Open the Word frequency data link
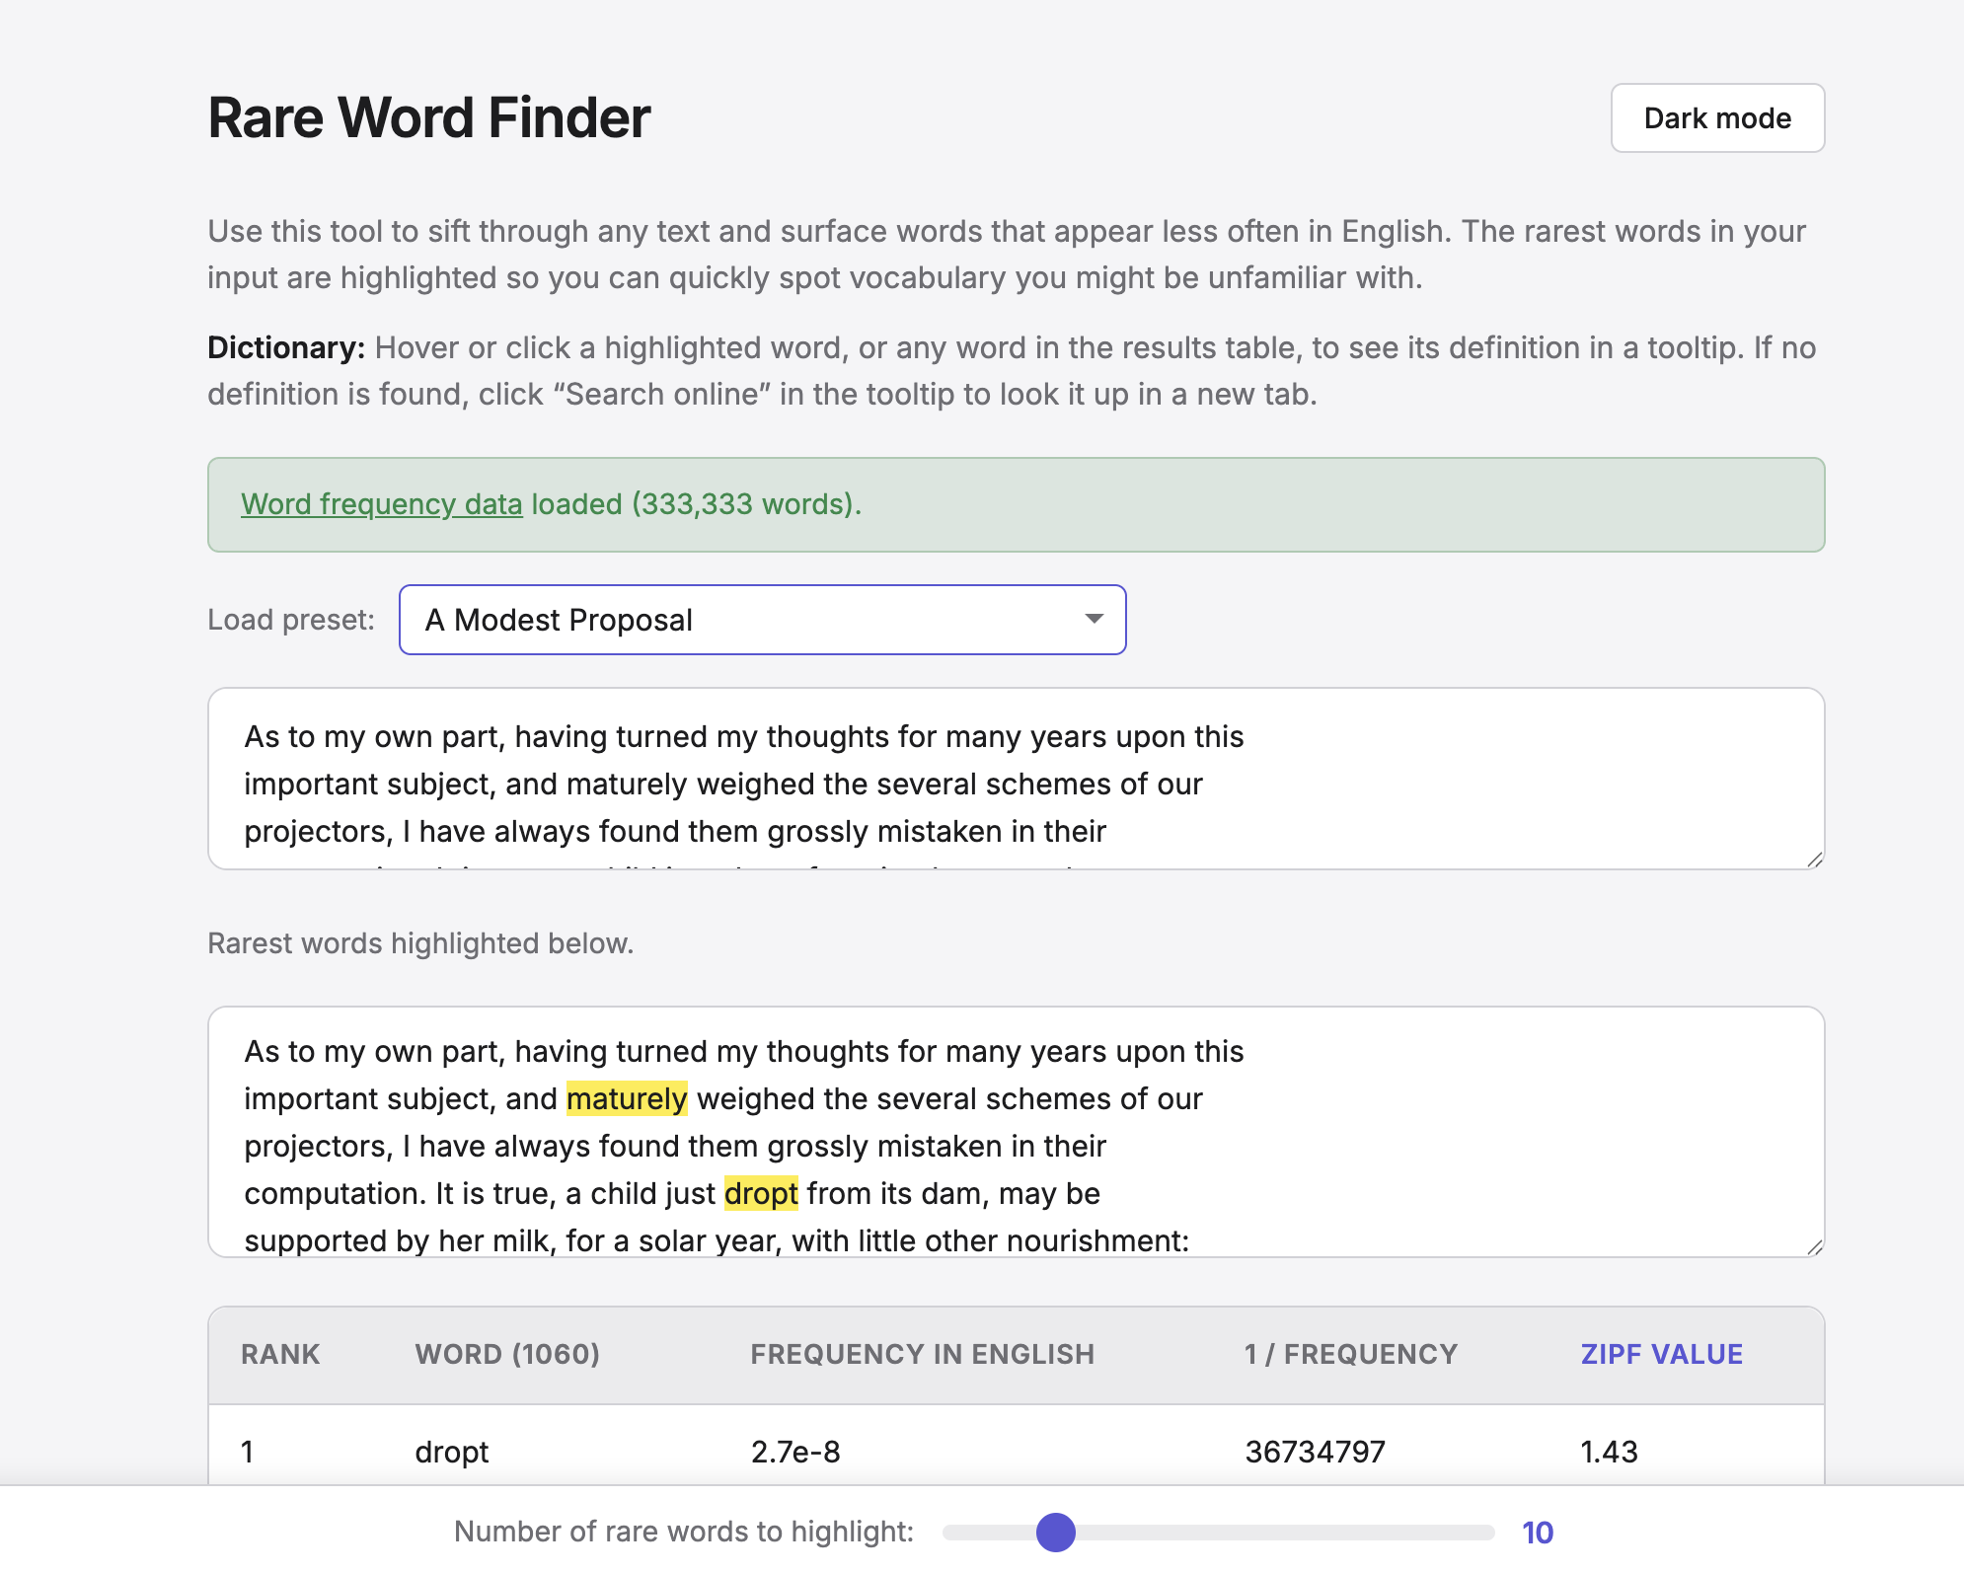The width and height of the screenshot is (1964, 1573). pyautogui.click(x=381, y=504)
